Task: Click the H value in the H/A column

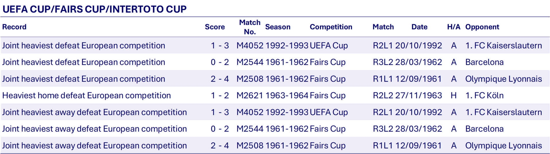Action: [454, 95]
